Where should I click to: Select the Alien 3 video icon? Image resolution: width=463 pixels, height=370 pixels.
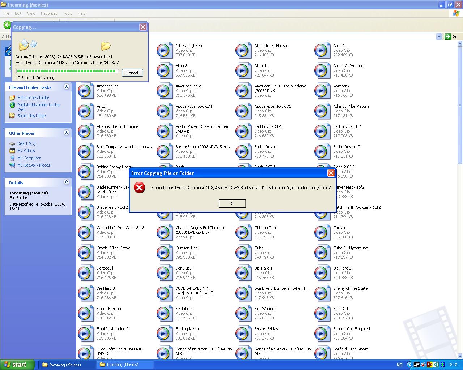164,71
